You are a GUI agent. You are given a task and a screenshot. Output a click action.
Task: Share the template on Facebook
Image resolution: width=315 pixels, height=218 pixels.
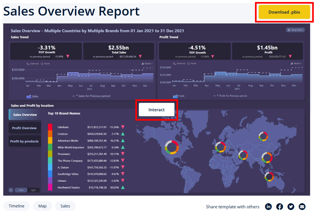pyautogui.click(x=280, y=207)
